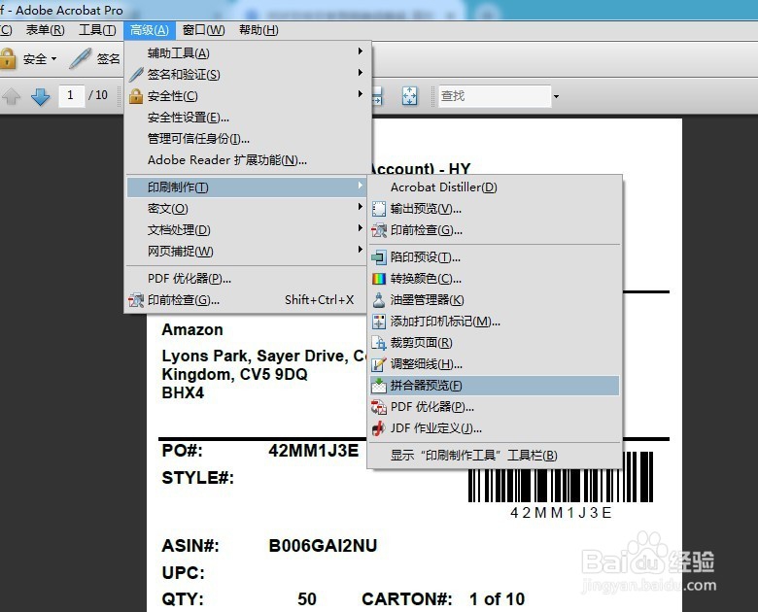
Task: Click the icon beside 印前检查(G) in the submenu
Action: coord(379,230)
